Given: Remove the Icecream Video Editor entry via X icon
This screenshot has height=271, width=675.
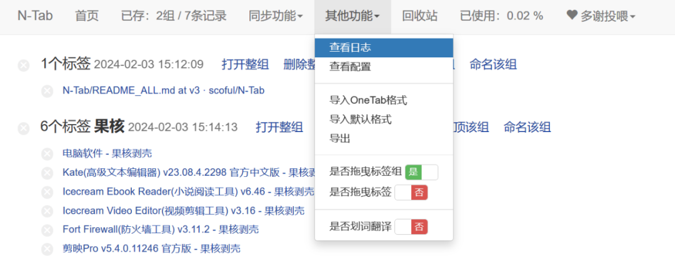Looking at the screenshot, I should coord(47,211).
